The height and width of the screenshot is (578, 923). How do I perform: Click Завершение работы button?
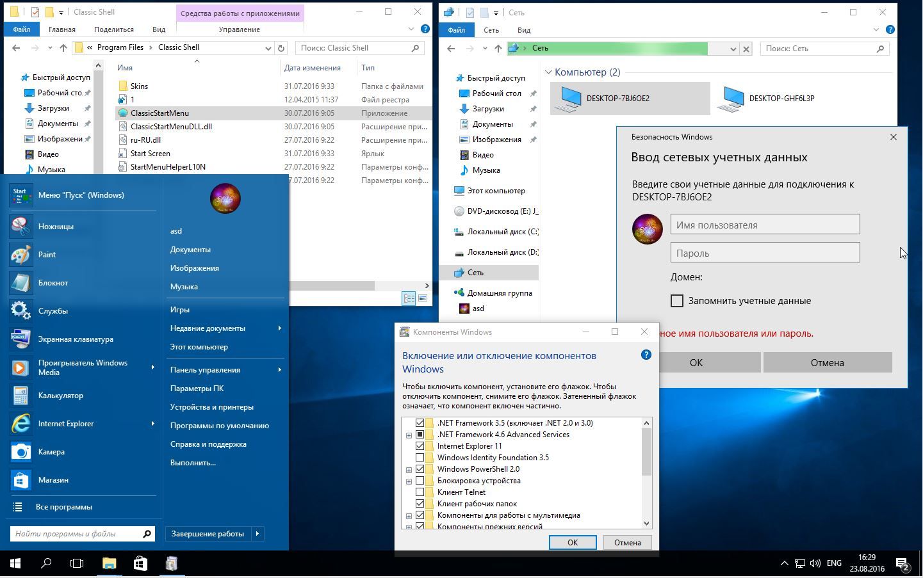(208, 533)
